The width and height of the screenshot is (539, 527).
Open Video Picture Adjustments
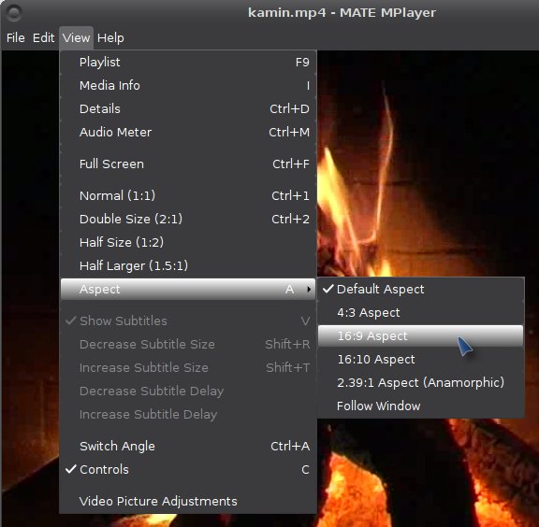188,501
